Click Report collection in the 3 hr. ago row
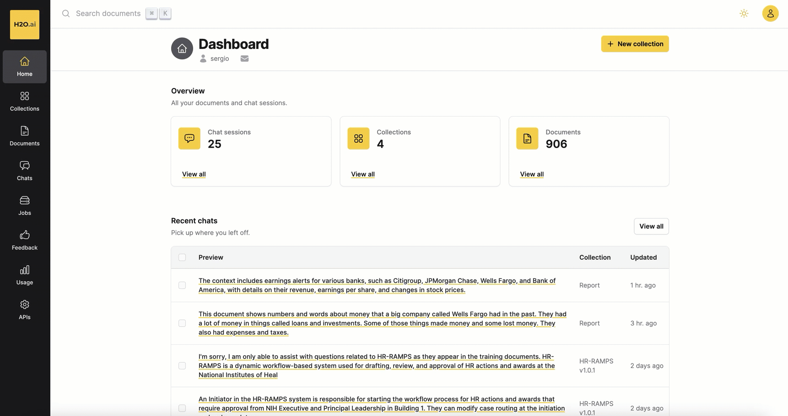This screenshot has width=788, height=416. (589, 323)
